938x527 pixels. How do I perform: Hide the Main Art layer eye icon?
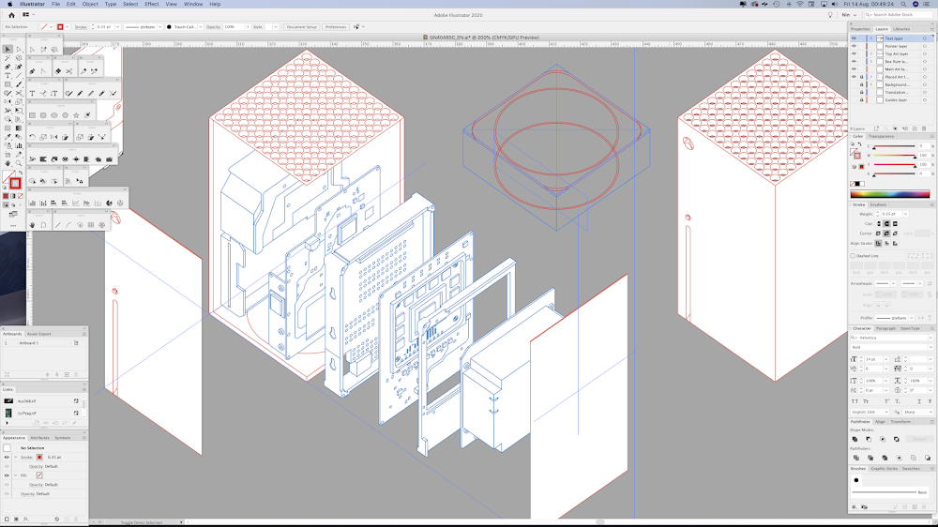pos(854,68)
